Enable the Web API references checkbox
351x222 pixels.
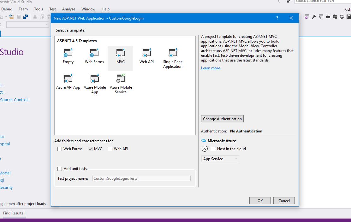pyautogui.click(x=110, y=149)
